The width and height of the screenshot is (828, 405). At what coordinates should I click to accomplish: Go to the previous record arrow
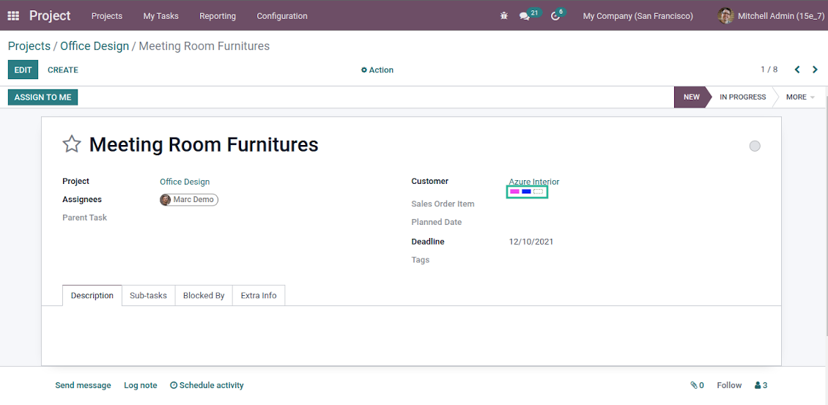click(797, 70)
